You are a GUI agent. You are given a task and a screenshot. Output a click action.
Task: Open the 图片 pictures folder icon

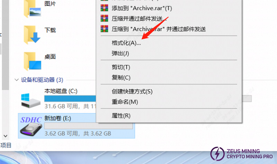pos(32,8)
